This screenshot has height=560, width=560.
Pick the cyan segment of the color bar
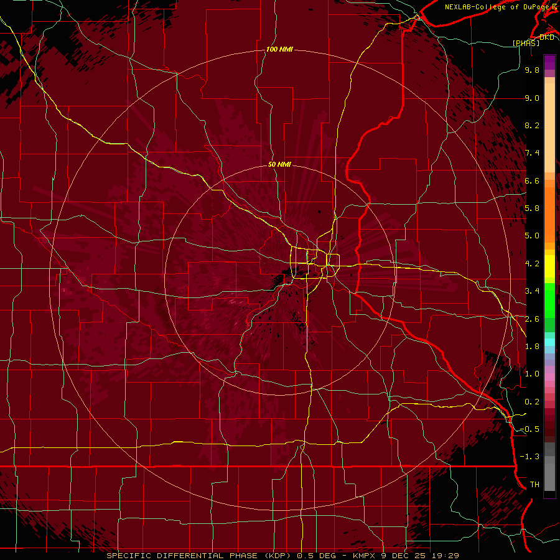[x=549, y=342]
